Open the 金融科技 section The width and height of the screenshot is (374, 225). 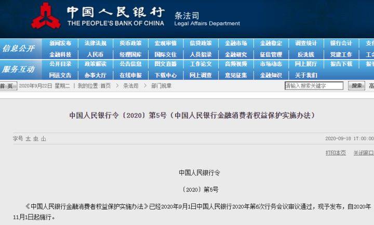(60, 54)
